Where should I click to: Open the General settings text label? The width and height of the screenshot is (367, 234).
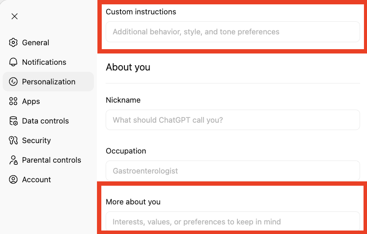(x=36, y=43)
